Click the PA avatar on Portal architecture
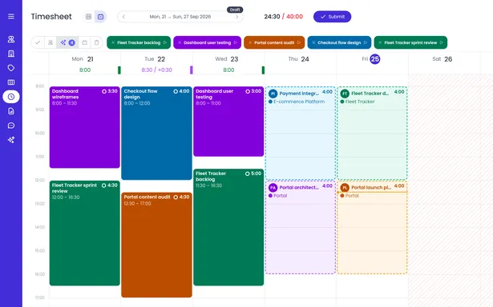 pyautogui.click(x=273, y=188)
